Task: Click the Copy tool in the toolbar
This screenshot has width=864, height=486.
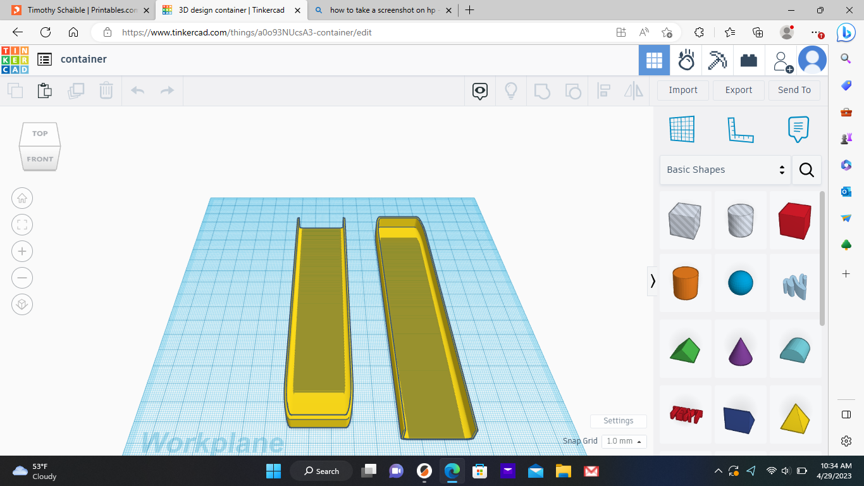Action: pos(15,90)
